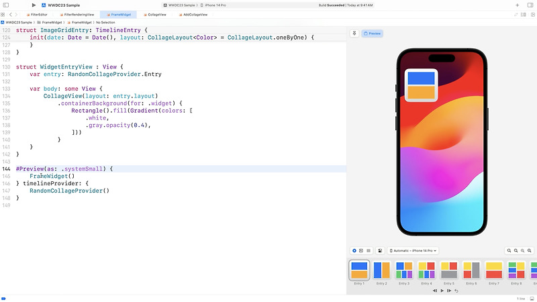537x302 pixels.
Task: Open the Automatic – iPhone 14 Pro device dropdown
Action: 413,250
